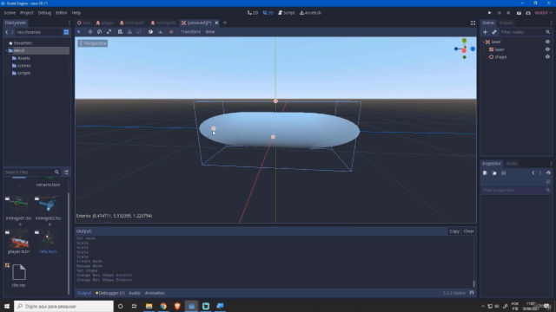Screen dimensions: 556x312
Task: Copy the output log
Action: [454, 231]
